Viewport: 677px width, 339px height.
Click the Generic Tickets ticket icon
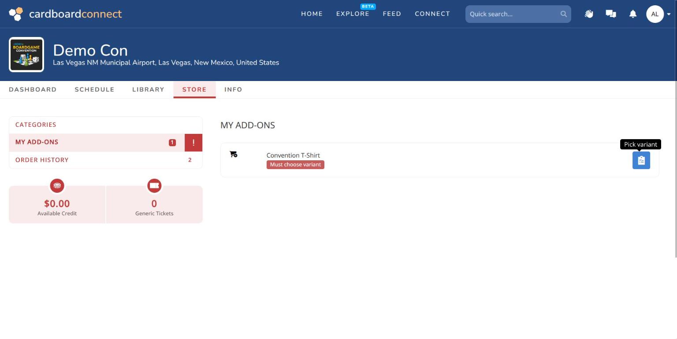(154, 186)
